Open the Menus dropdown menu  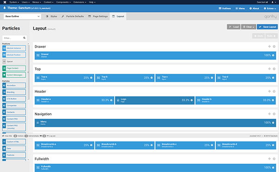(36, 2)
